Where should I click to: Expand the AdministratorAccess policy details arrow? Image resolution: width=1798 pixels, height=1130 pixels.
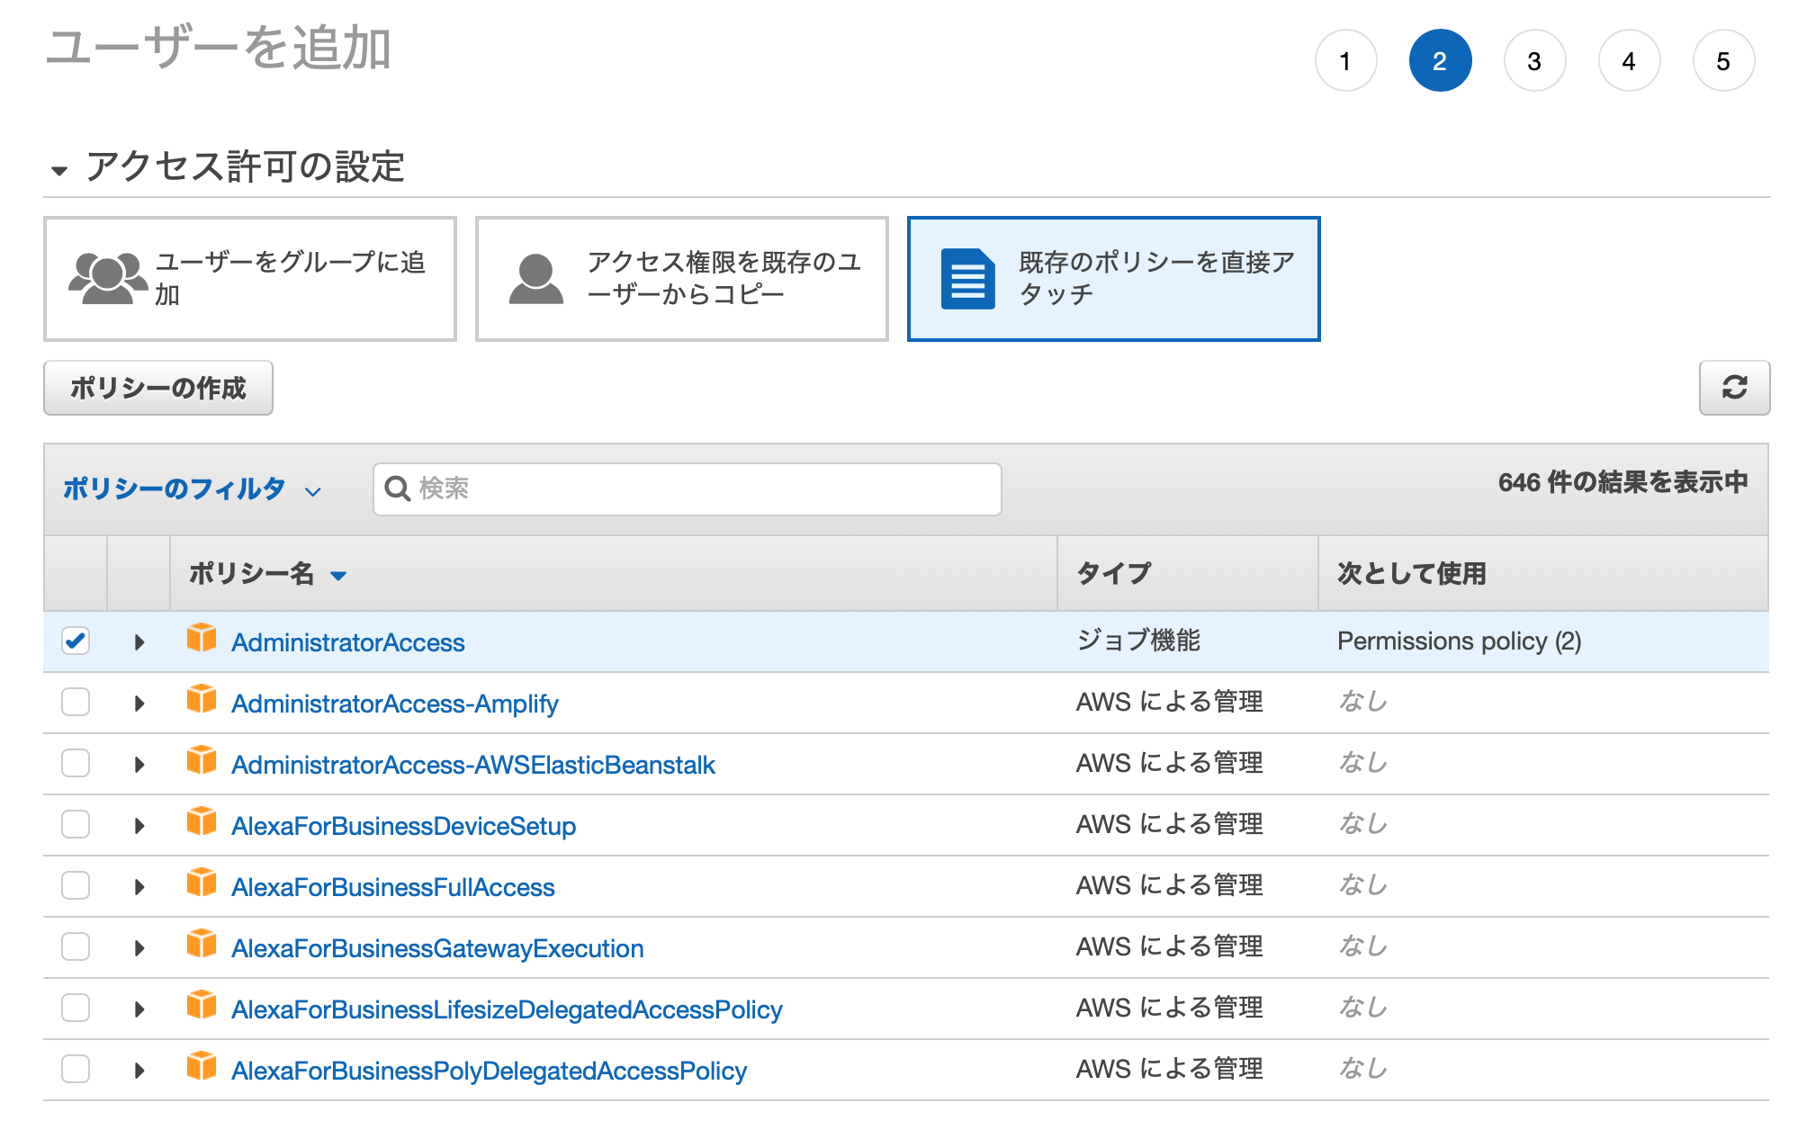139,642
